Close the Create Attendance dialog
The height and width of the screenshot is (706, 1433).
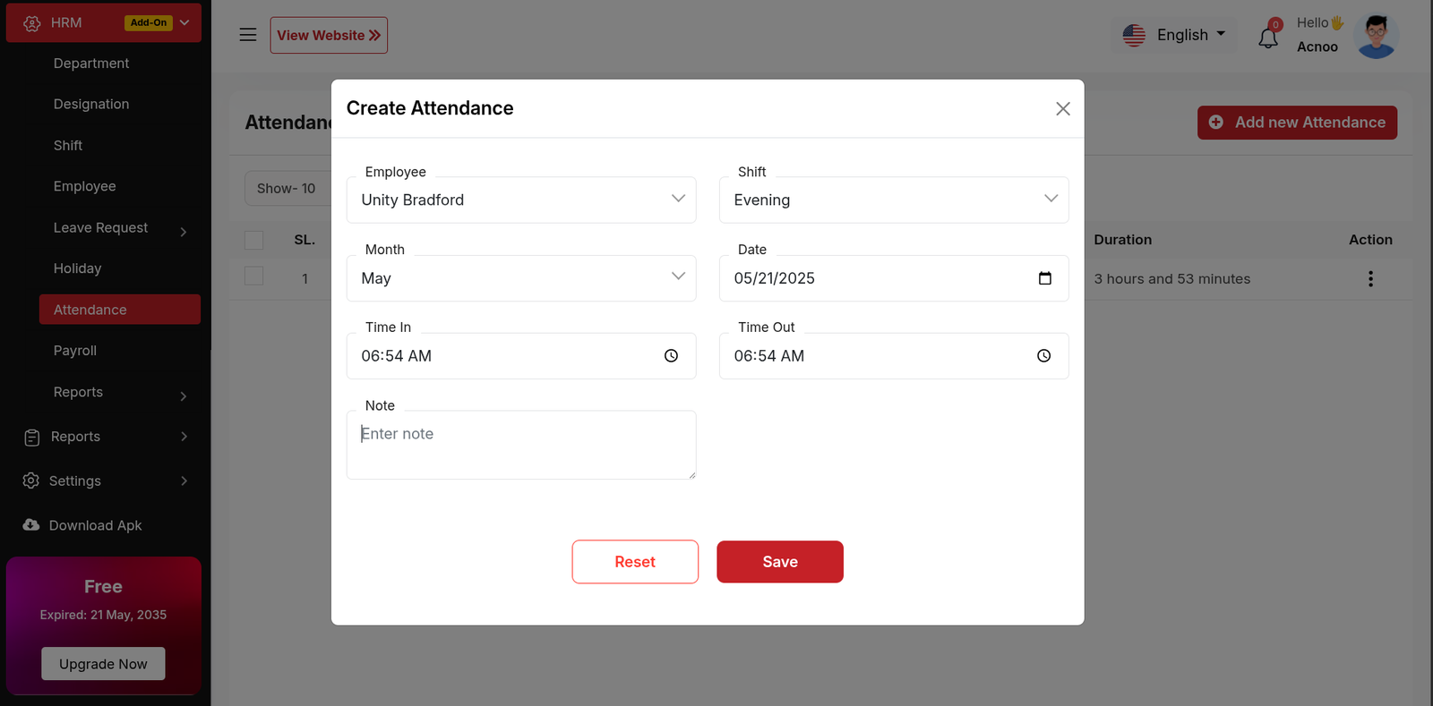(x=1062, y=108)
